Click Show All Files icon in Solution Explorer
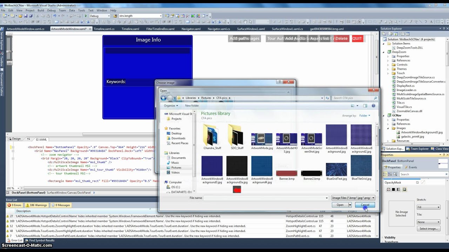This screenshot has width=449, height=252. point(390,34)
